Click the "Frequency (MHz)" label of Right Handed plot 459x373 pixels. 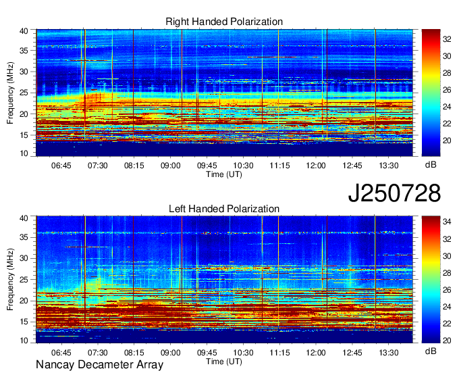click(x=10, y=93)
